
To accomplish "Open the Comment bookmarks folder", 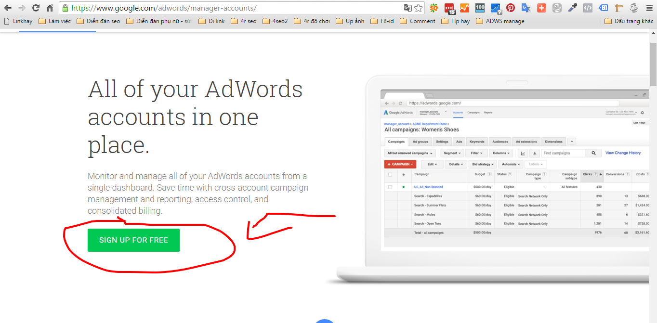I will [418, 21].
